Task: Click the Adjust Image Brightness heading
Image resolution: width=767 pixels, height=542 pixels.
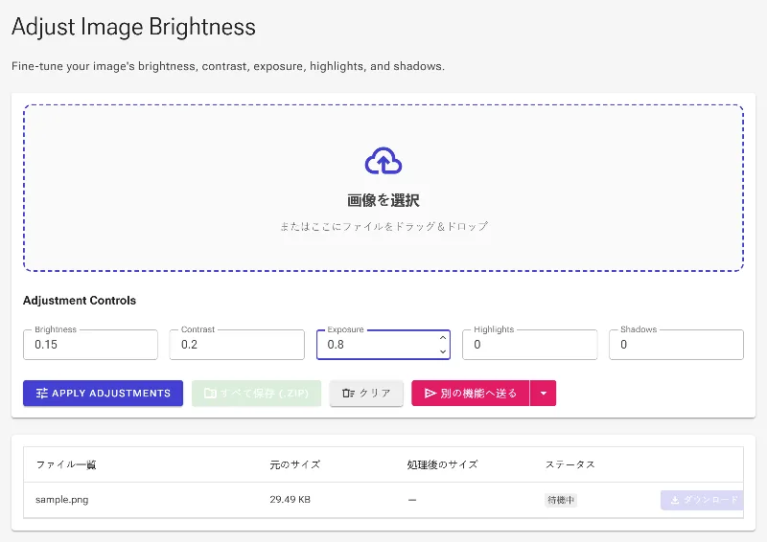Action: [x=133, y=27]
